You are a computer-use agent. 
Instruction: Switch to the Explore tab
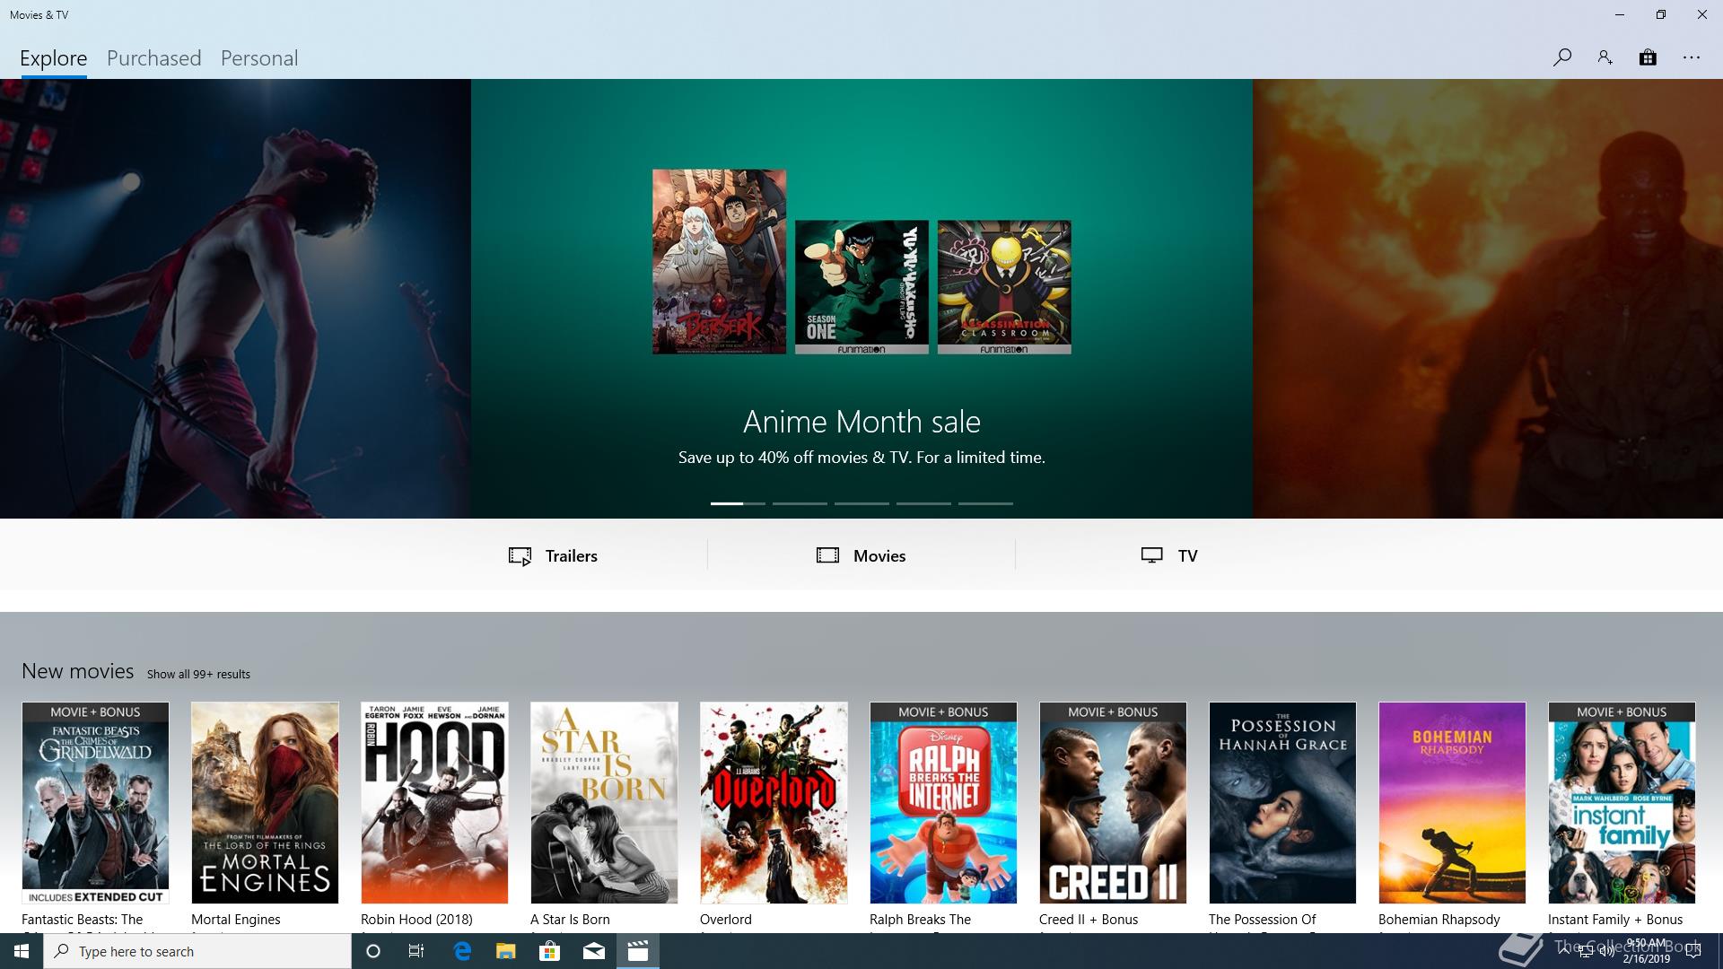54,58
